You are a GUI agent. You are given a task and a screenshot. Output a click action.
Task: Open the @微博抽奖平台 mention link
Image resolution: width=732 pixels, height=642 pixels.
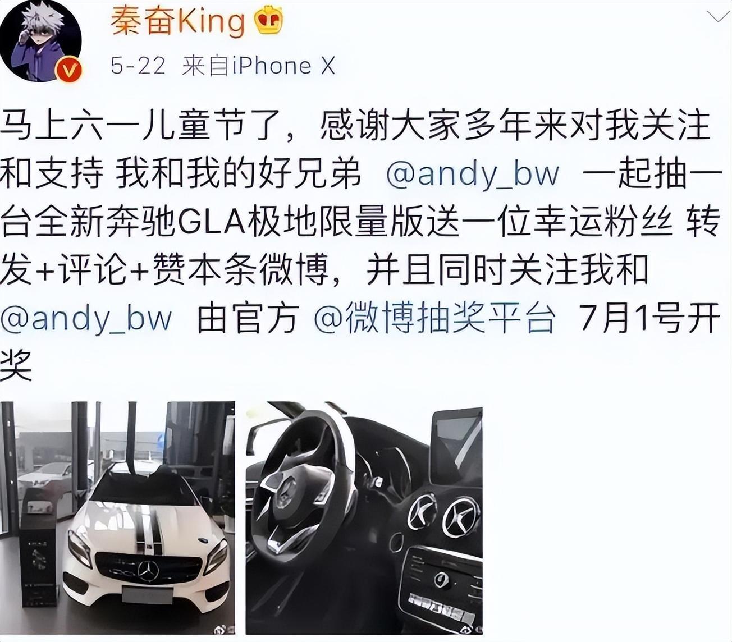point(435,319)
